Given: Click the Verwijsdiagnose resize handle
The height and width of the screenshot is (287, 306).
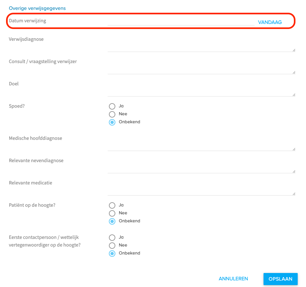Looking at the screenshot, I should coord(294,50).
